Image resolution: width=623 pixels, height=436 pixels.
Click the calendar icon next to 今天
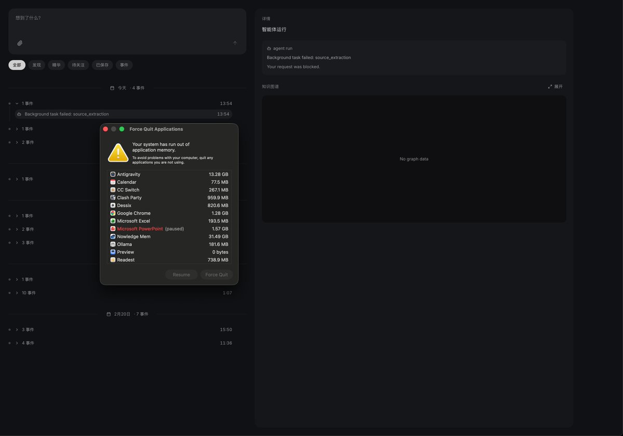(x=112, y=88)
